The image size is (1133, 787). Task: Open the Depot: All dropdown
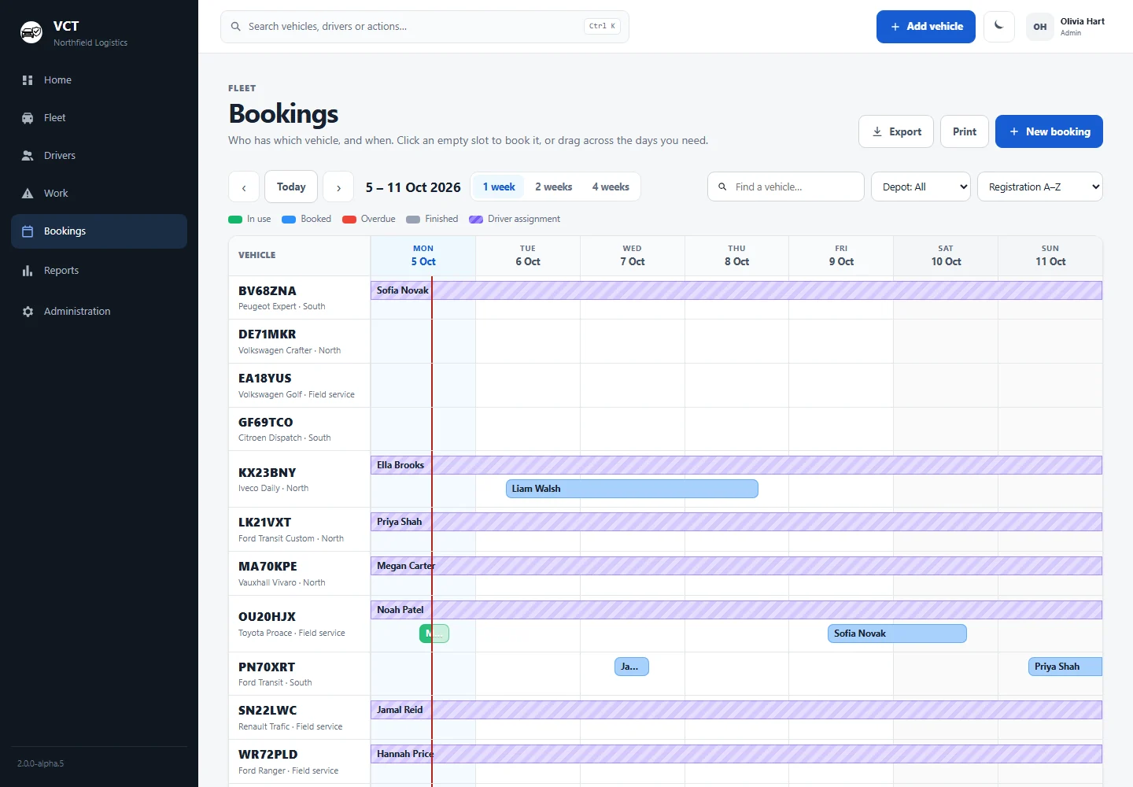[921, 187]
